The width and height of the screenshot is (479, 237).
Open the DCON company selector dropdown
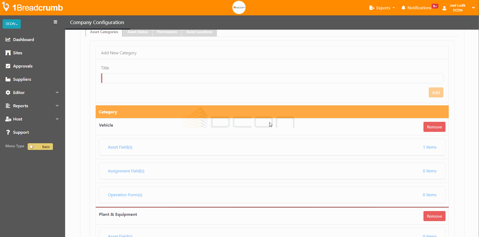point(12,24)
